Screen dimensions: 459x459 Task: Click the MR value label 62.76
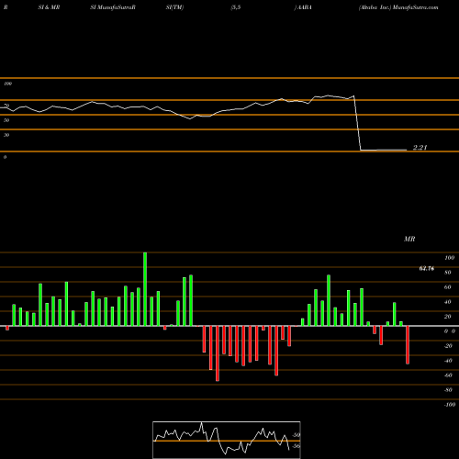(x=427, y=269)
